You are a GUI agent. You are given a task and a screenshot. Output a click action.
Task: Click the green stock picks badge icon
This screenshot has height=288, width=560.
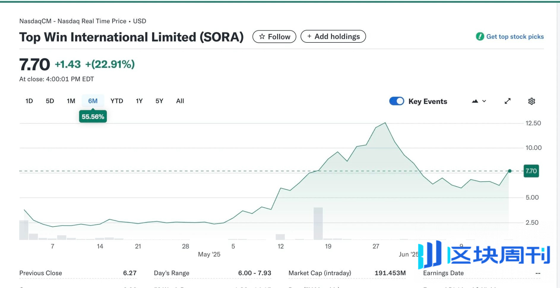tap(480, 37)
